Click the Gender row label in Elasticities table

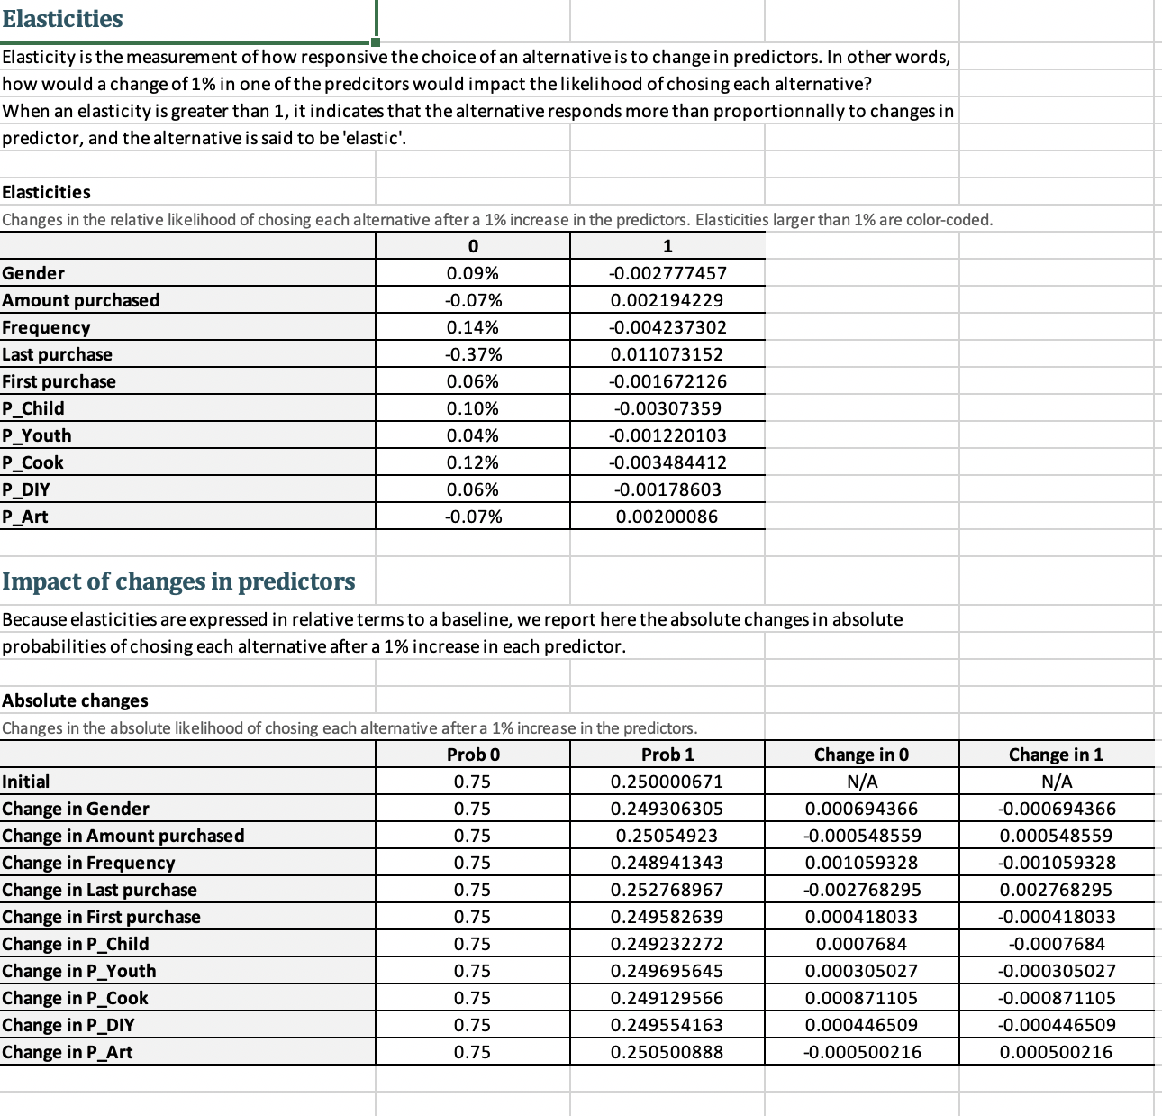click(187, 273)
